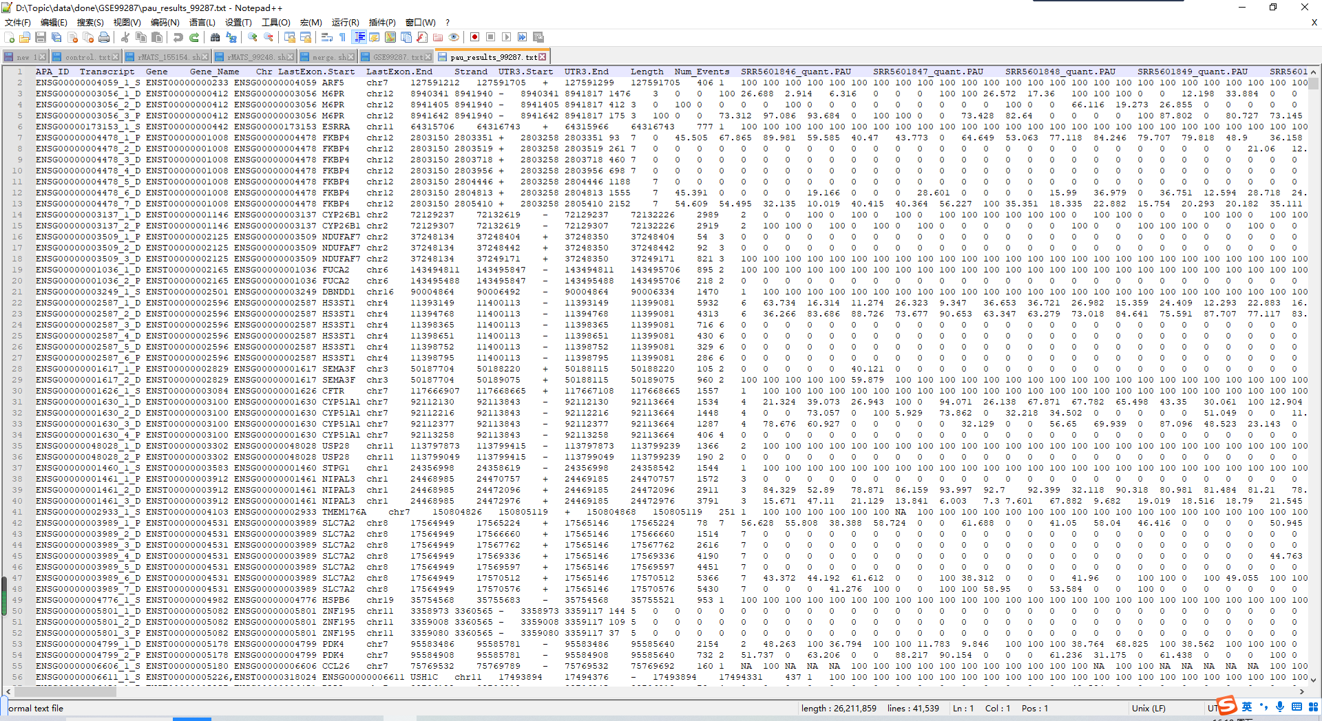Toggle file monitoring eye icon

[x=454, y=37]
